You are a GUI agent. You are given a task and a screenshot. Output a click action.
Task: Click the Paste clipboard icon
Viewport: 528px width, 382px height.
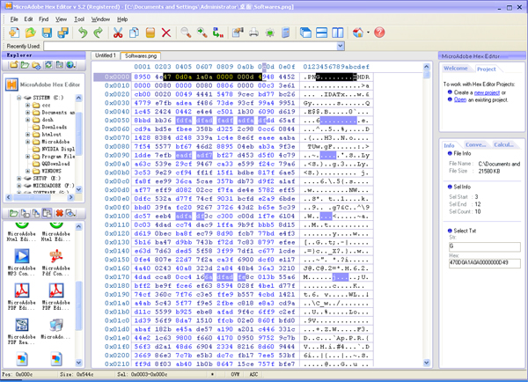click(150, 33)
